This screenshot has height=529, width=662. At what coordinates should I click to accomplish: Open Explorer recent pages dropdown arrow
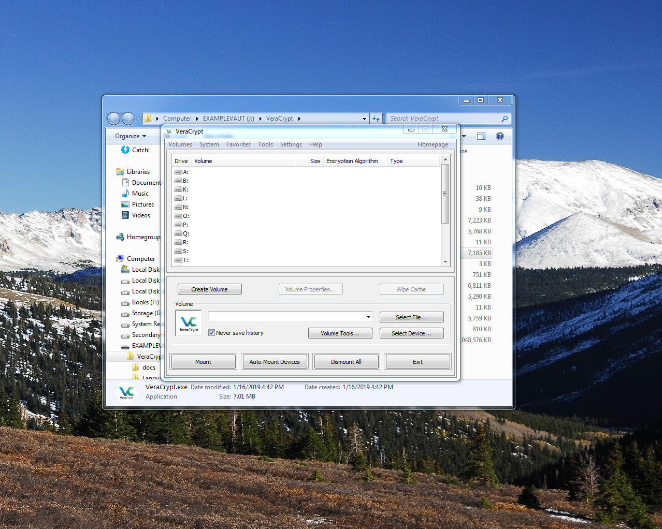[138, 119]
